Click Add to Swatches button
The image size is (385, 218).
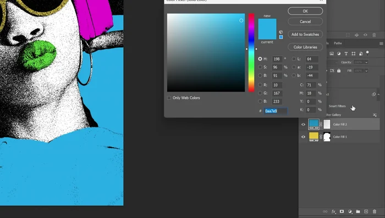pyautogui.click(x=305, y=35)
